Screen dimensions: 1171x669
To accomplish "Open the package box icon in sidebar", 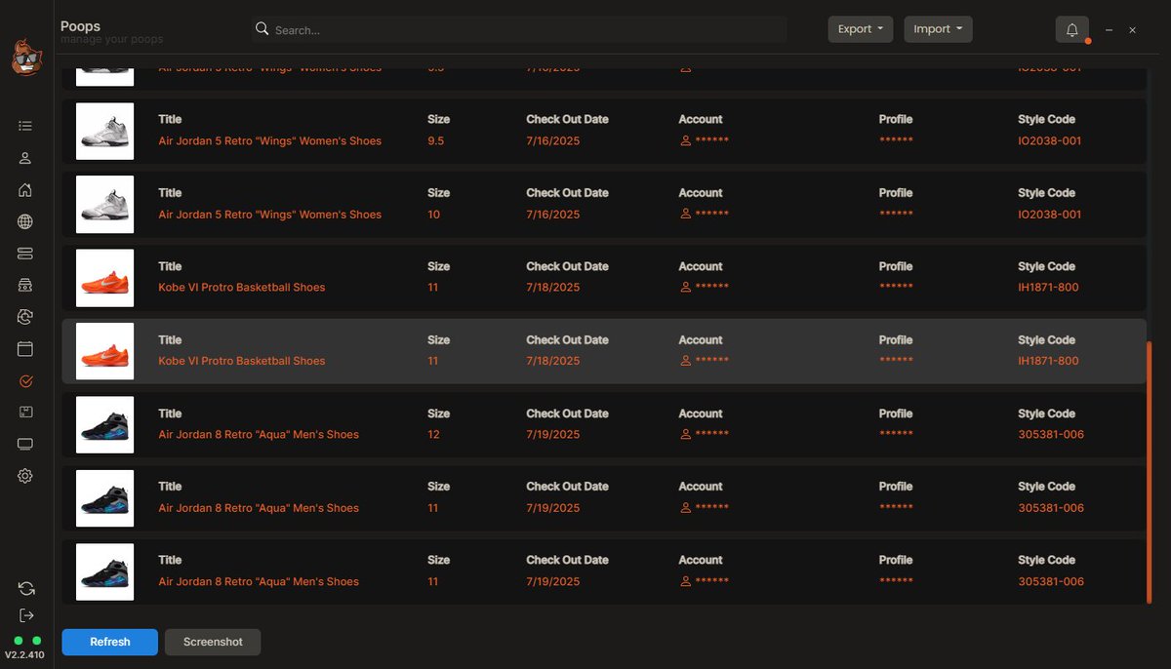I will pyautogui.click(x=25, y=413).
